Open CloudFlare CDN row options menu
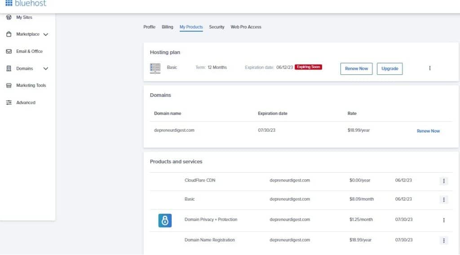 (444, 181)
